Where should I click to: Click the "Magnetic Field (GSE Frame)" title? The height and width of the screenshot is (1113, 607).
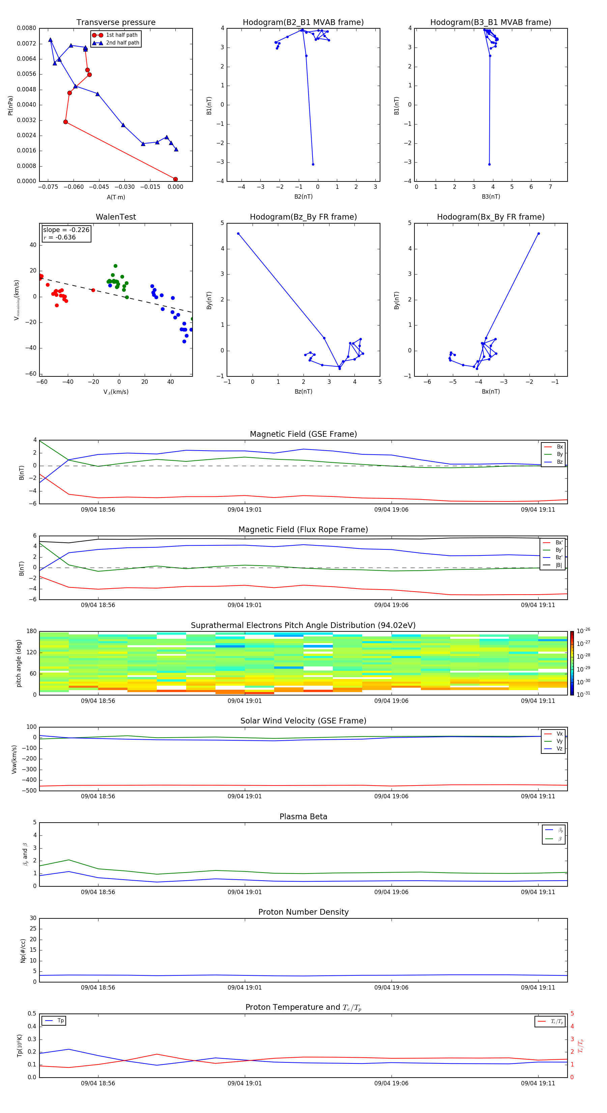coord(303,434)
